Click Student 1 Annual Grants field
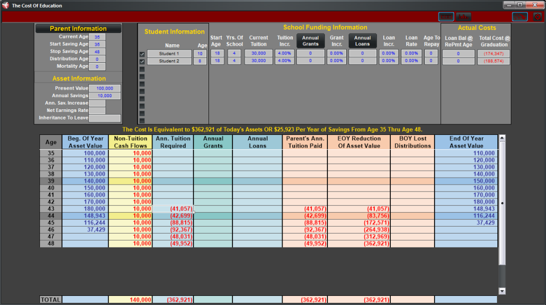 coord(310,53)
